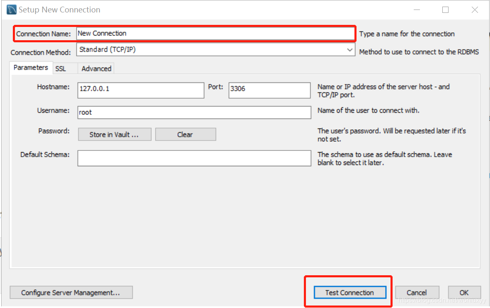
Task: Confirm the connection with OK
Action: point(464,293)
